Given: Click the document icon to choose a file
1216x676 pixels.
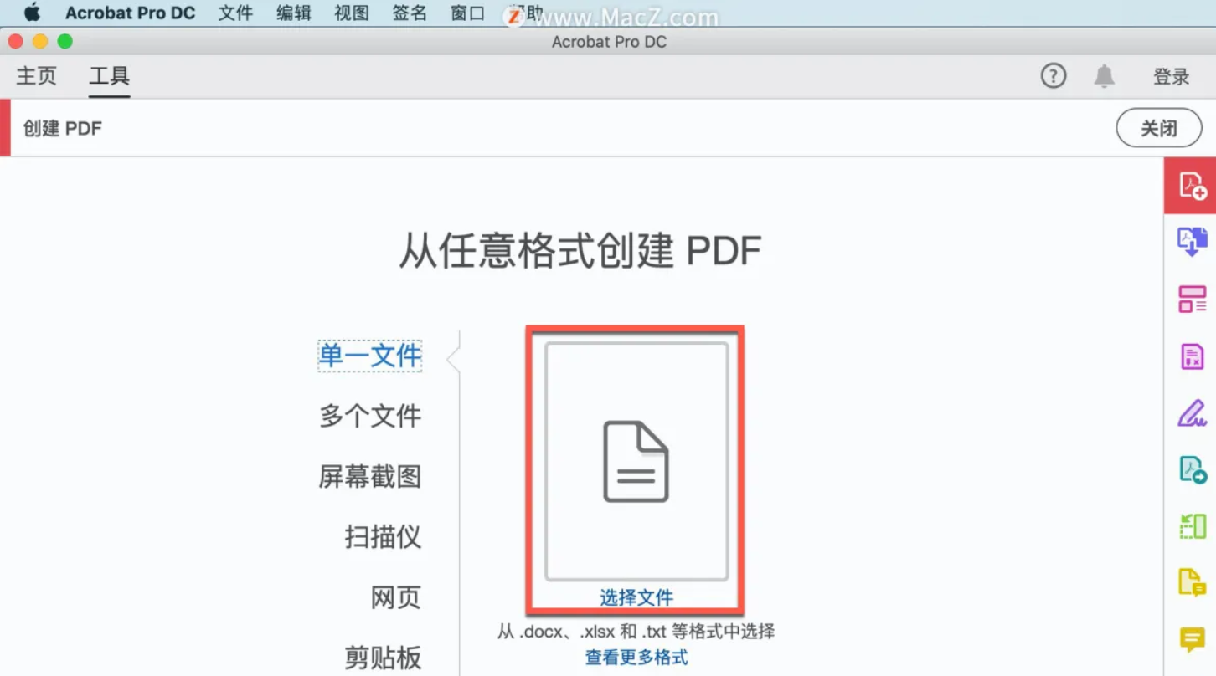Looking at the screenshot, I should coord(636,461).
